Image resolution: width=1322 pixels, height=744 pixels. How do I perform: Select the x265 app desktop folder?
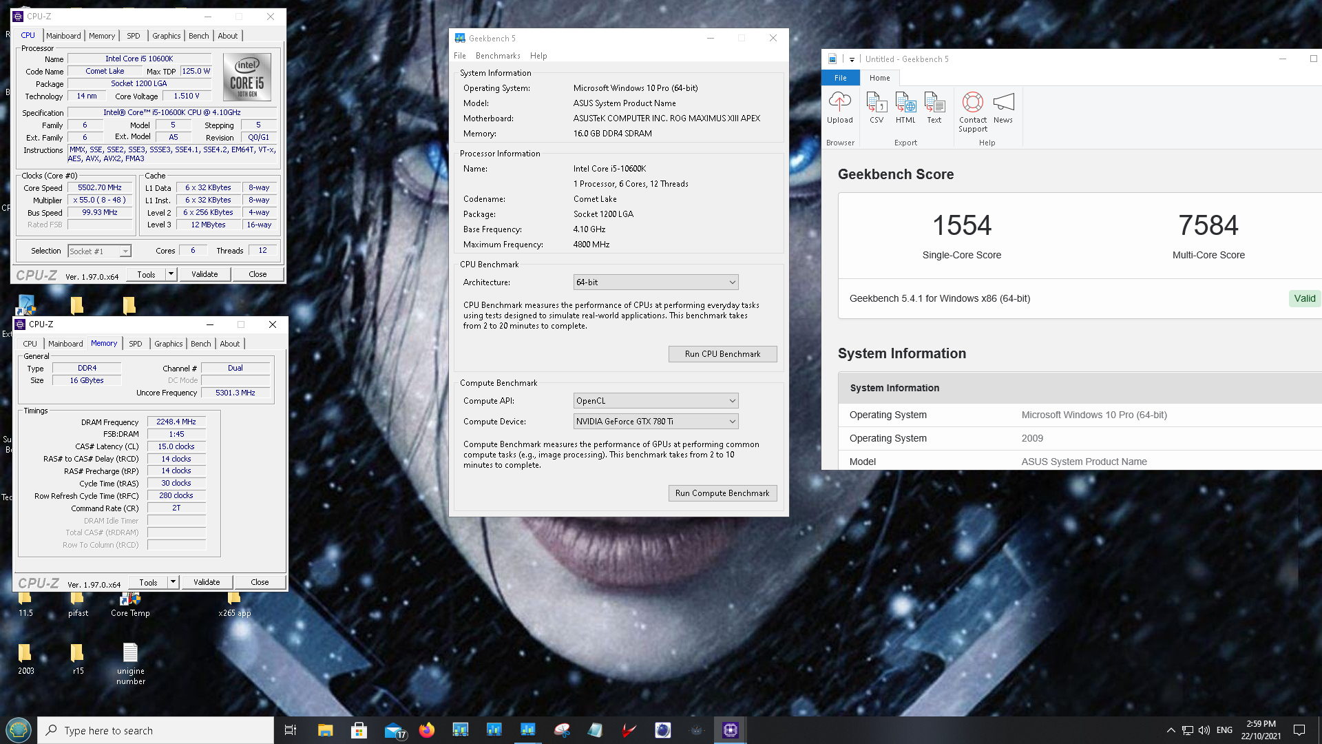(x=234, y=604)
